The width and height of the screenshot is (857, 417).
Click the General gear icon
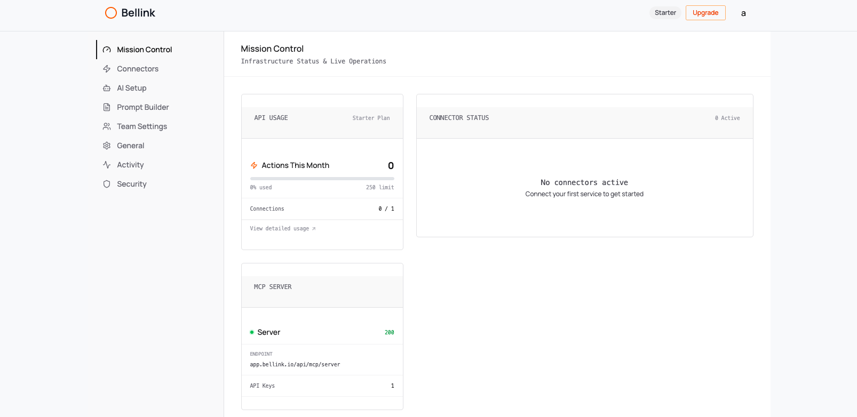[x=107, y=146]
